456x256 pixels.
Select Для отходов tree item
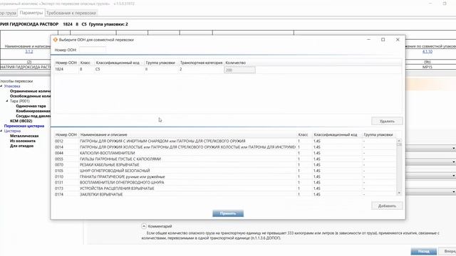pyautogui.click(x=22, y=146)
